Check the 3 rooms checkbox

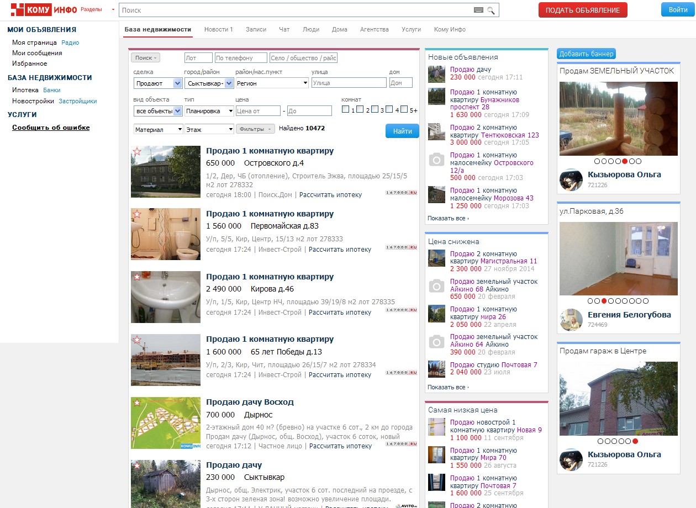(x=375, y=109)
